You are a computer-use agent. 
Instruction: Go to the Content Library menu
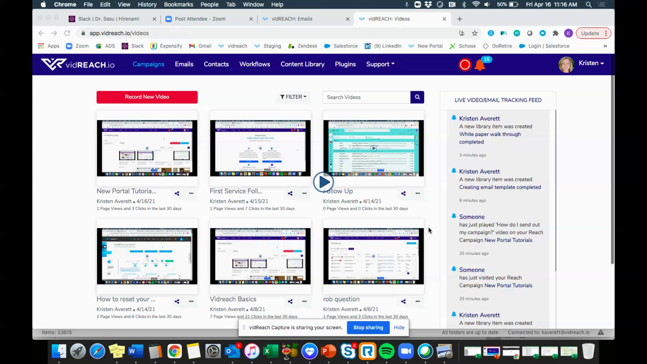click(302, 64)
